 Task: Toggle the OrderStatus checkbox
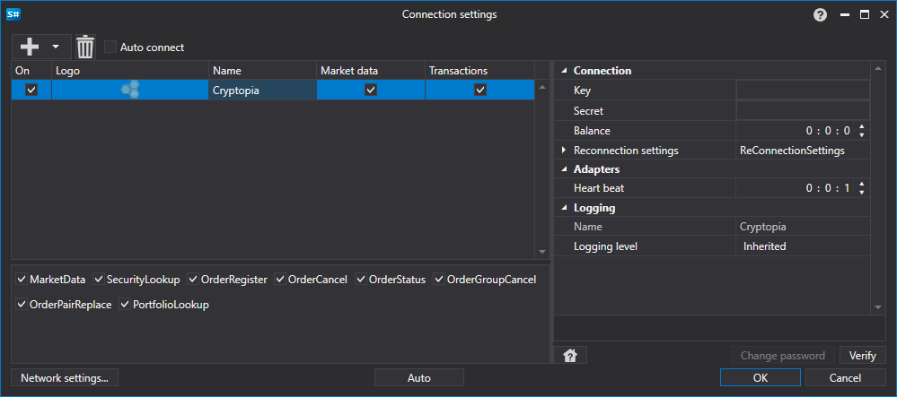pos(361,280)
